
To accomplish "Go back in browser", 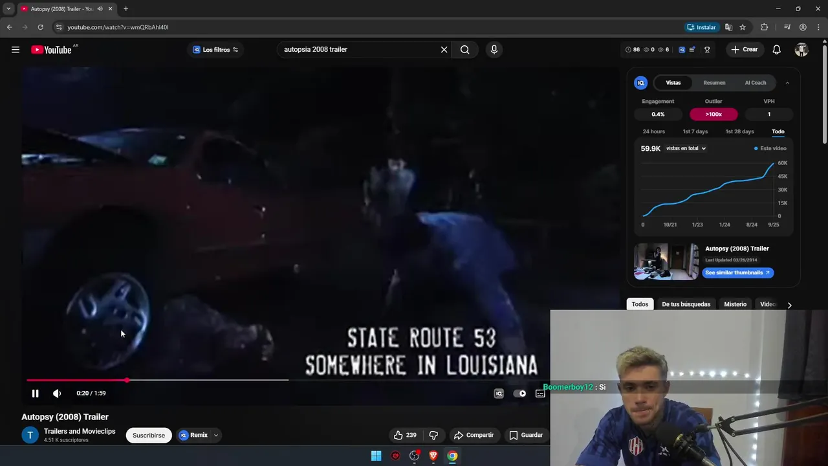I will coord(9,27).
